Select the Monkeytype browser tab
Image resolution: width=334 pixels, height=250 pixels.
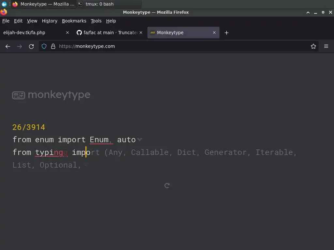point(183,33)
